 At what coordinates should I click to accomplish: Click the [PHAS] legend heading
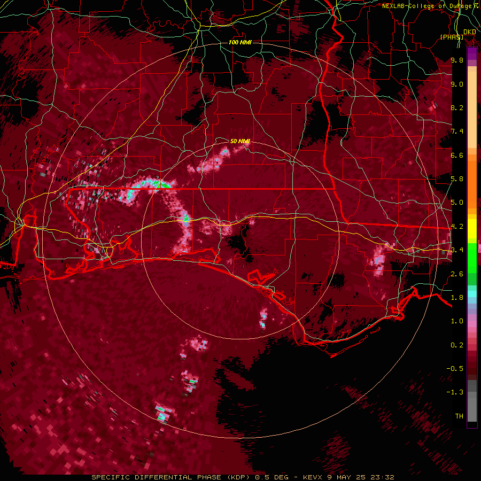coord(452,37)
